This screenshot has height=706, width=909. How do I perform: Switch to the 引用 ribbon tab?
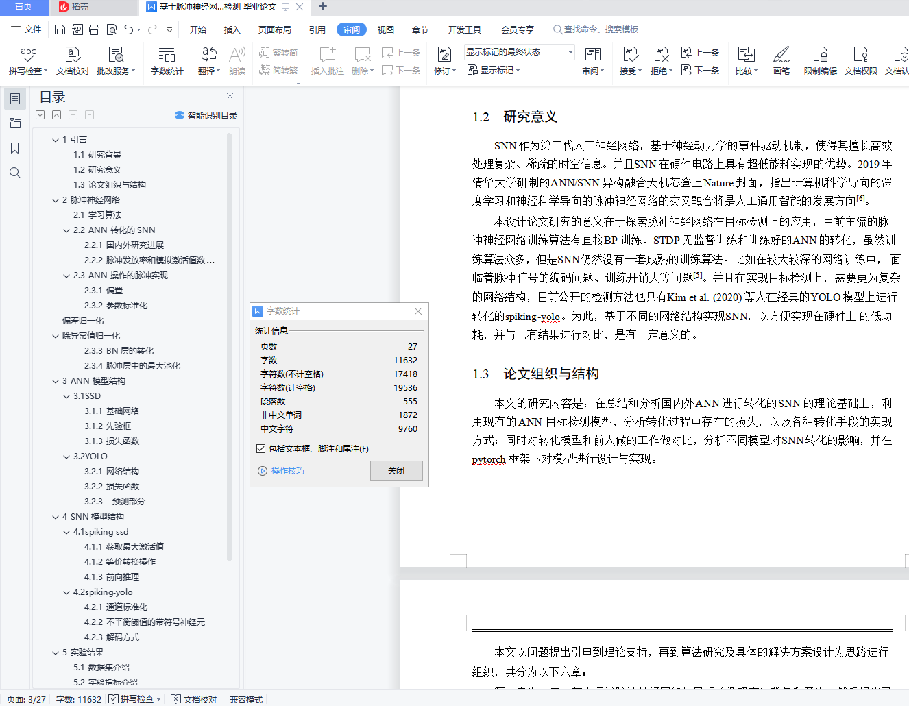tap(317, 29)
